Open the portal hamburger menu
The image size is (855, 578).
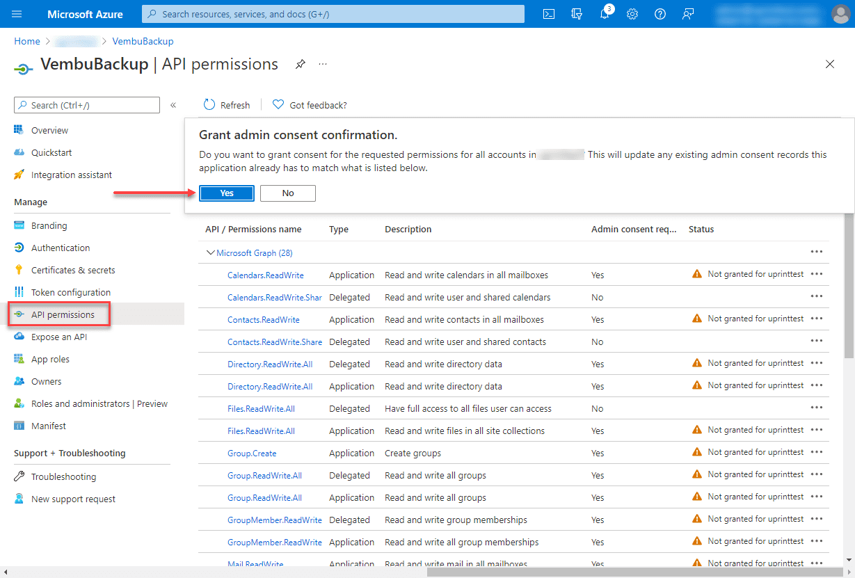tap(17, 14)
